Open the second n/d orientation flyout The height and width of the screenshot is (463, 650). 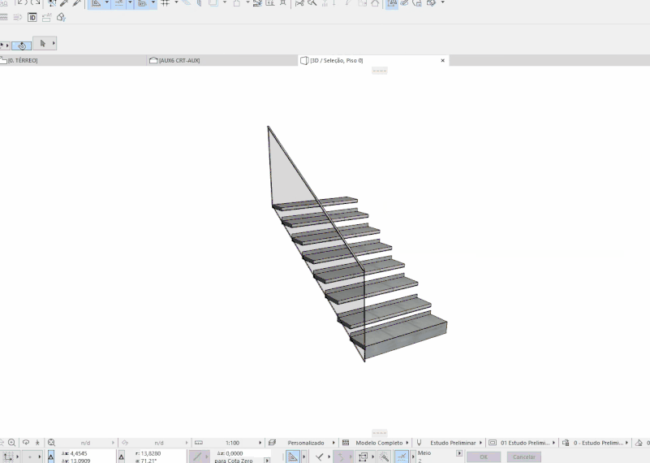click(x=186, y=443)
